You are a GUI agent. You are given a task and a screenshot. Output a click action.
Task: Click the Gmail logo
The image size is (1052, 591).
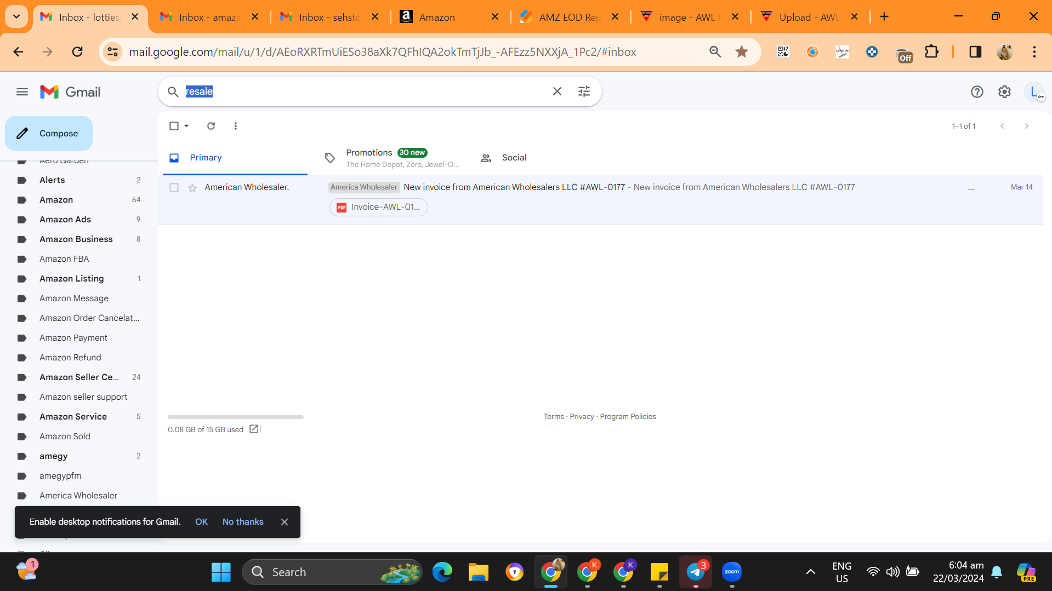click(x=70, y=92)
